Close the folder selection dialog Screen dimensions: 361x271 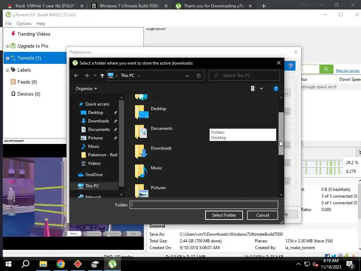(x=279, y=63)
